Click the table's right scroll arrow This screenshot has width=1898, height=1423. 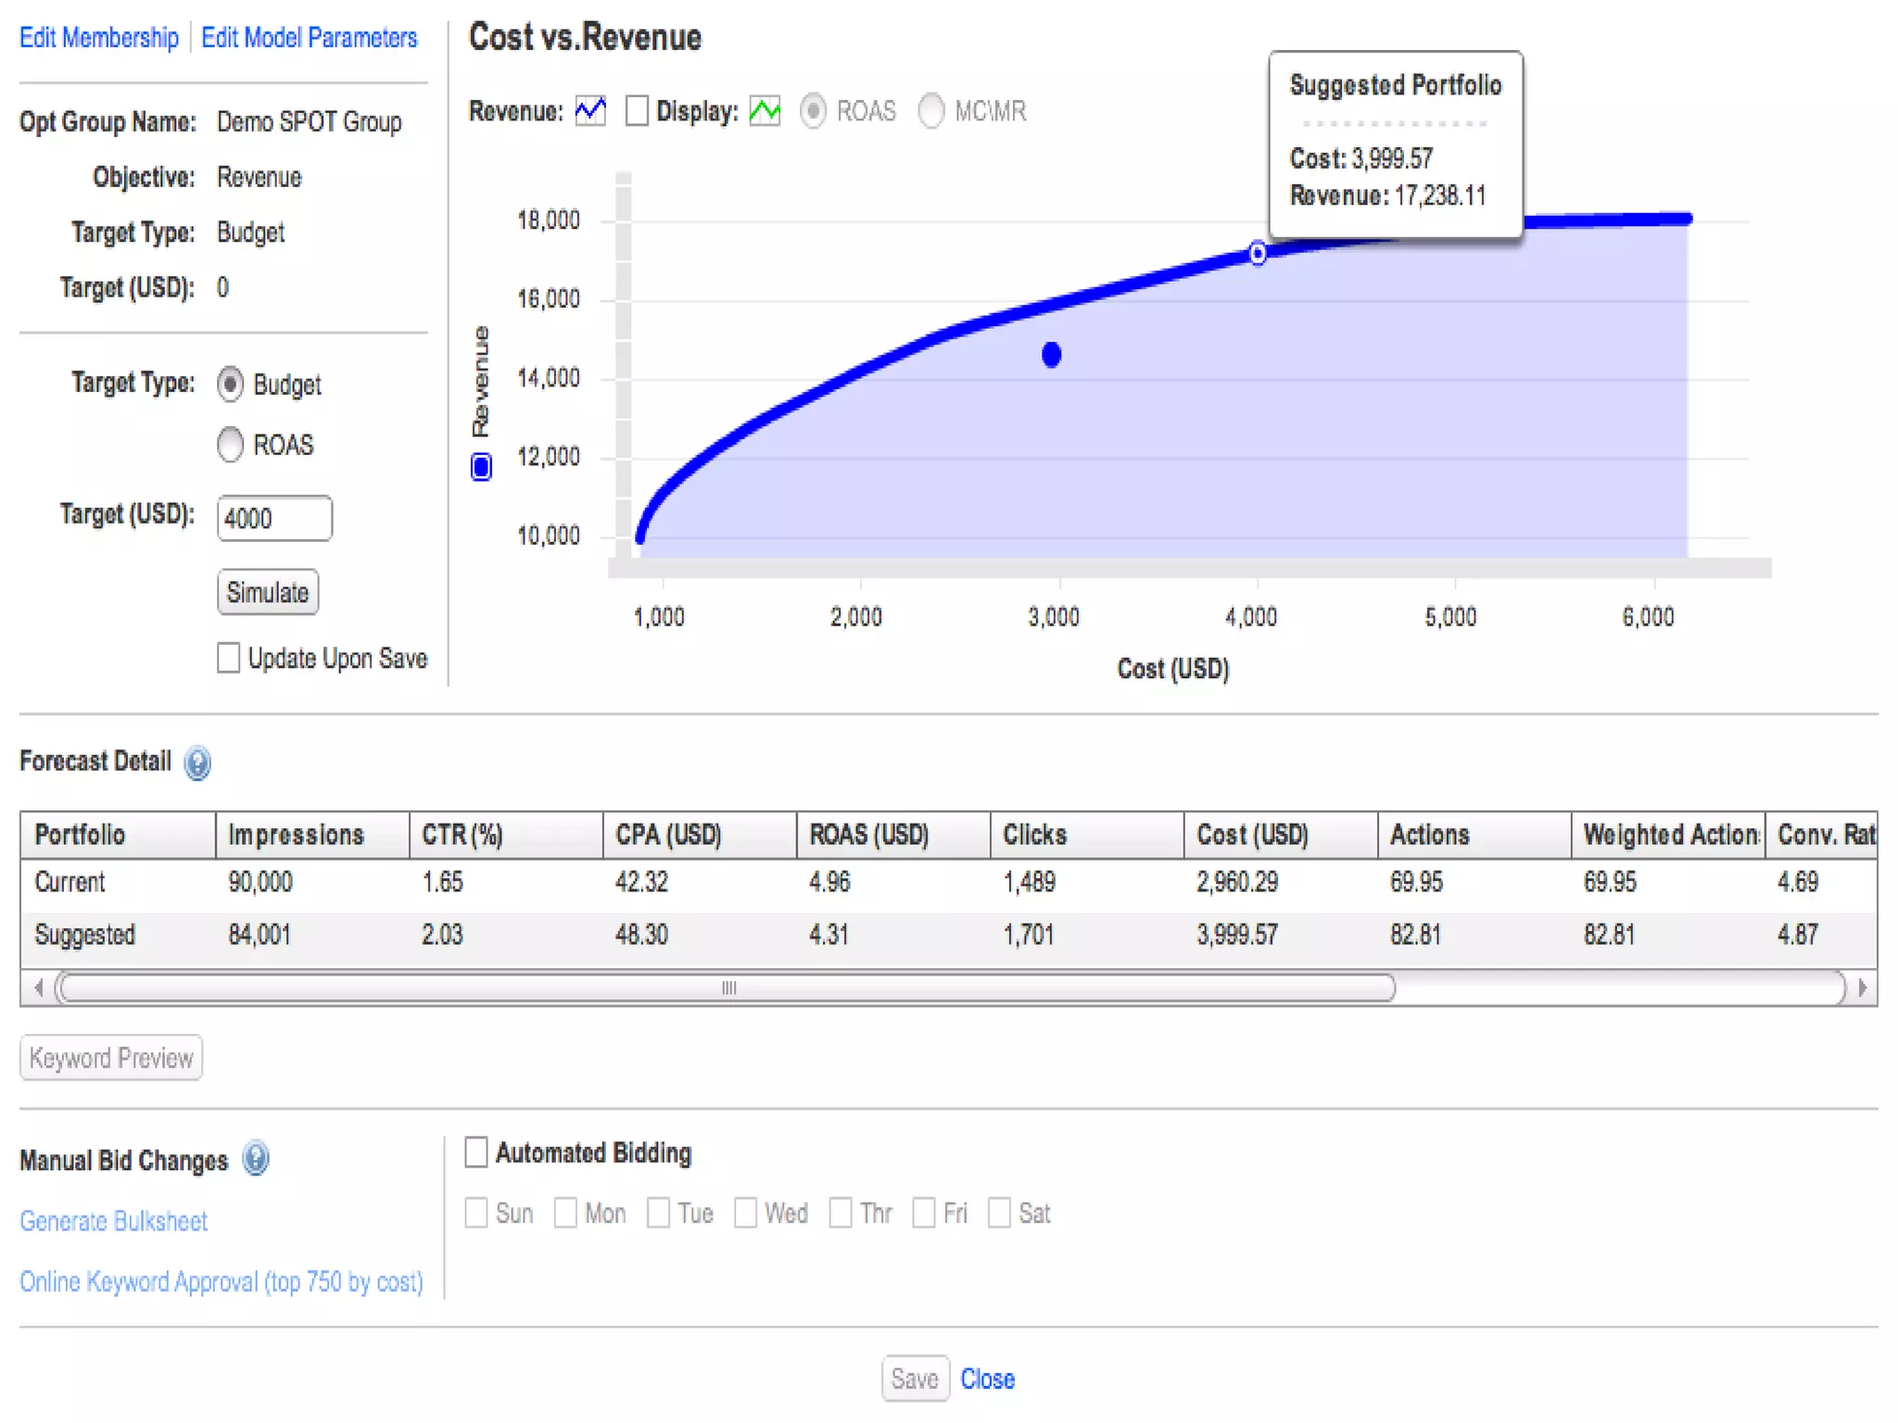tap(1863, 988)
